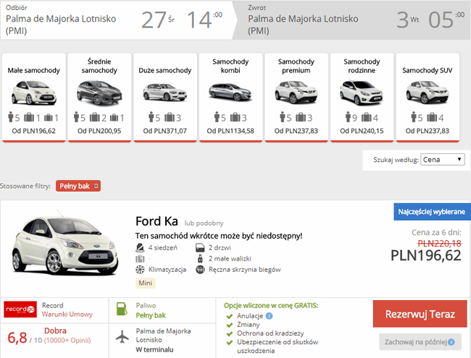Click the seat icon next to 4 siedzeń
The image size is (471, 358).
pos(140,247)
